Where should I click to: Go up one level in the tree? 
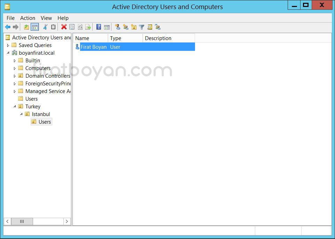click(26, 27)
